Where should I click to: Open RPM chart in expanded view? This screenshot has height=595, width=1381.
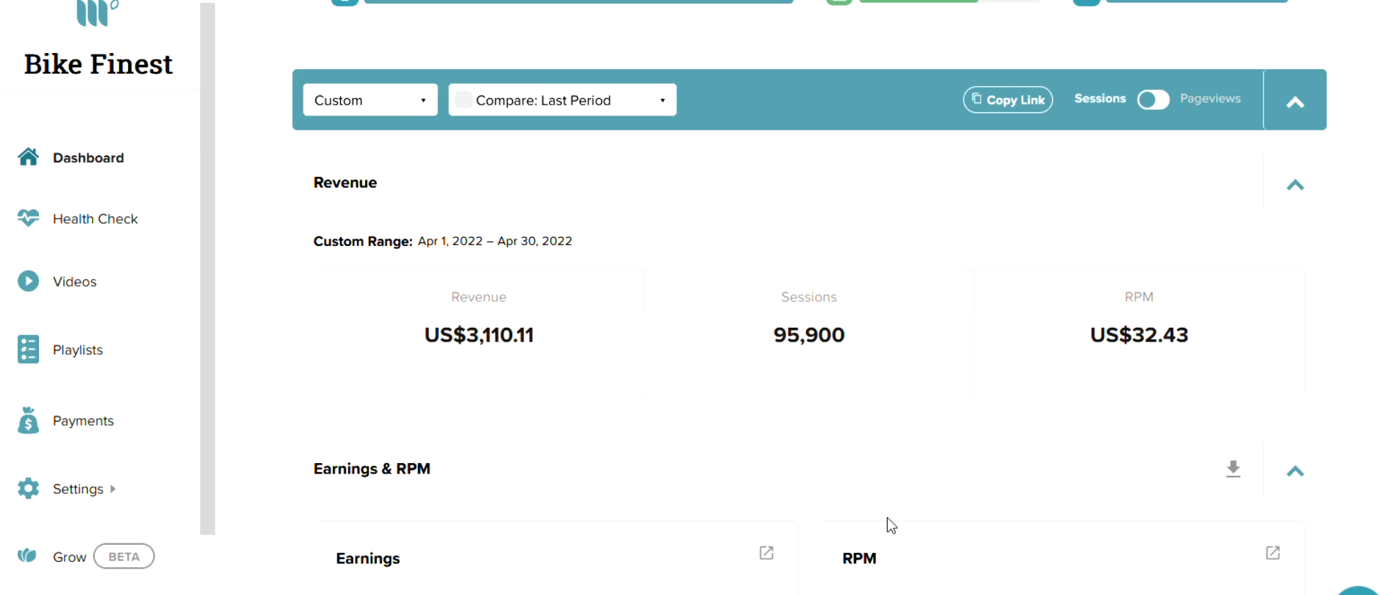tap(1273, 552)
